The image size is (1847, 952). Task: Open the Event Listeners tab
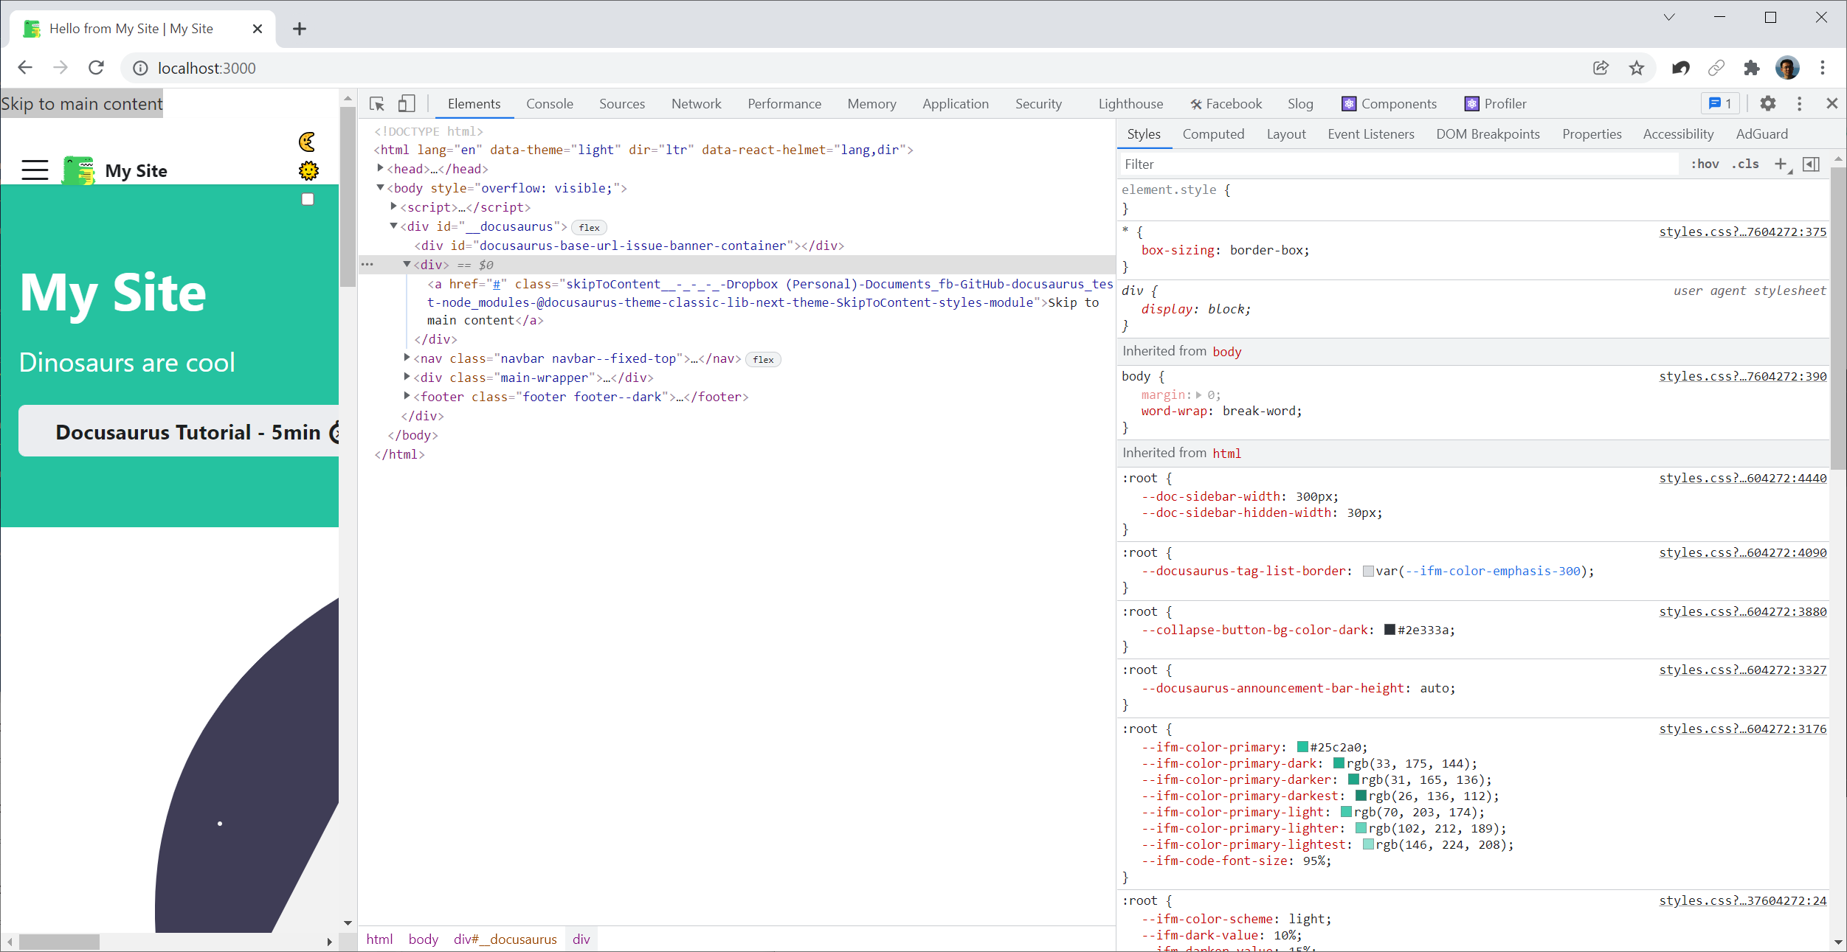point(1371,134)
